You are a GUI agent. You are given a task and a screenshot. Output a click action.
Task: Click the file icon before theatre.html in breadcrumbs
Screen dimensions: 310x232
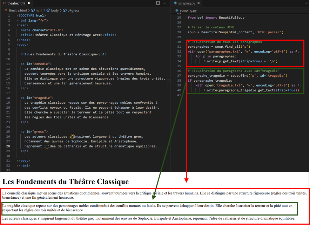tap(6, 10)
